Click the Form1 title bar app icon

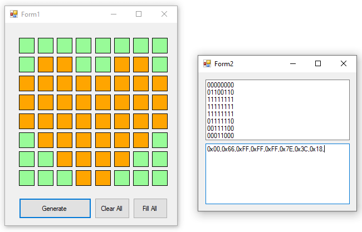(13, 14)
